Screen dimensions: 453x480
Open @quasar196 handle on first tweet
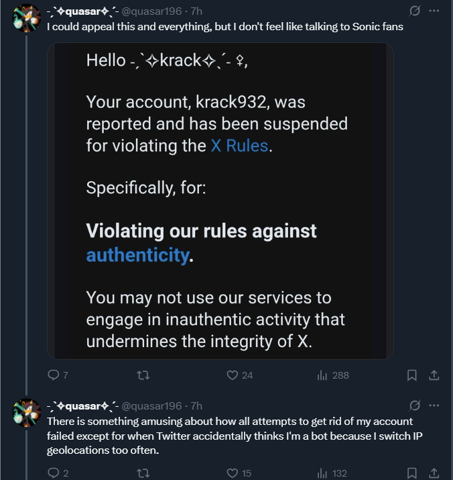pyautogui.click(x=151, y=11)
